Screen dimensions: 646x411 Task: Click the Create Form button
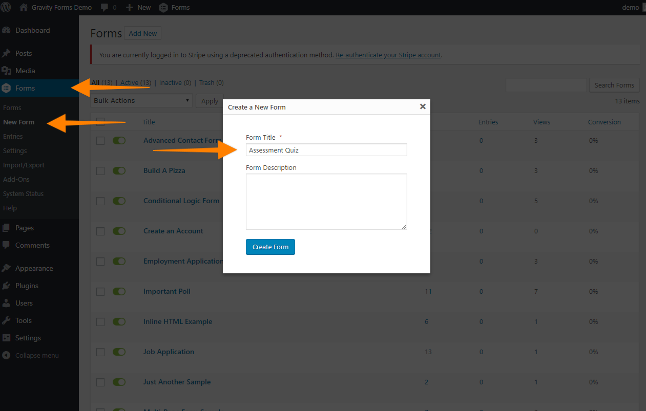pos(270,247)
